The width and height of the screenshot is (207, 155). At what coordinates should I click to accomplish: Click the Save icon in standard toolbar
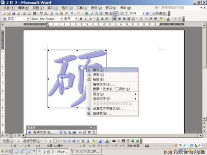click(13, 13)
